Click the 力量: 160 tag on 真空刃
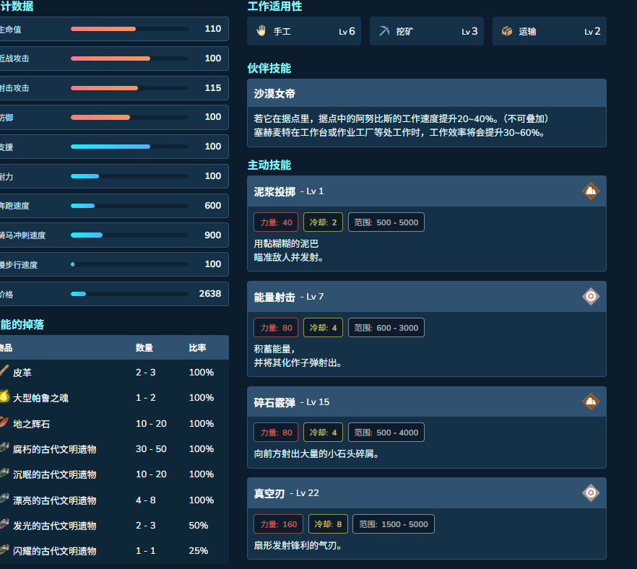The height and width of the screenshot is (569, 637). click(279, 524)
